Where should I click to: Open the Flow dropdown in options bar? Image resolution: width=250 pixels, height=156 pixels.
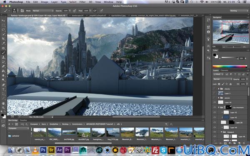coord(90,11)
